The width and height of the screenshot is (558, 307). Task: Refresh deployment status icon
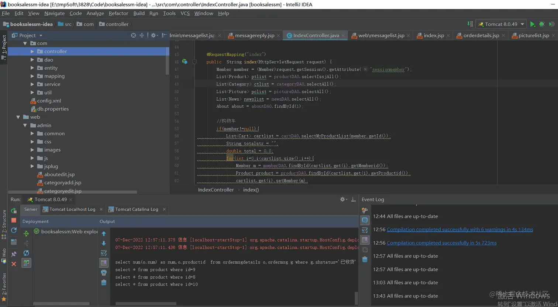[x=26, y=253]
